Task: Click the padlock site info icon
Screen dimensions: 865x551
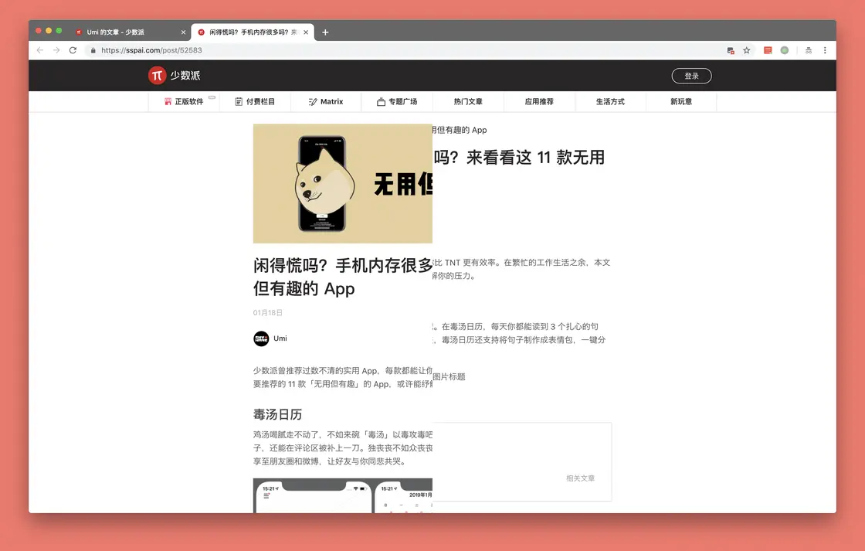Action: pyautogui.click(x=93, y=49)
